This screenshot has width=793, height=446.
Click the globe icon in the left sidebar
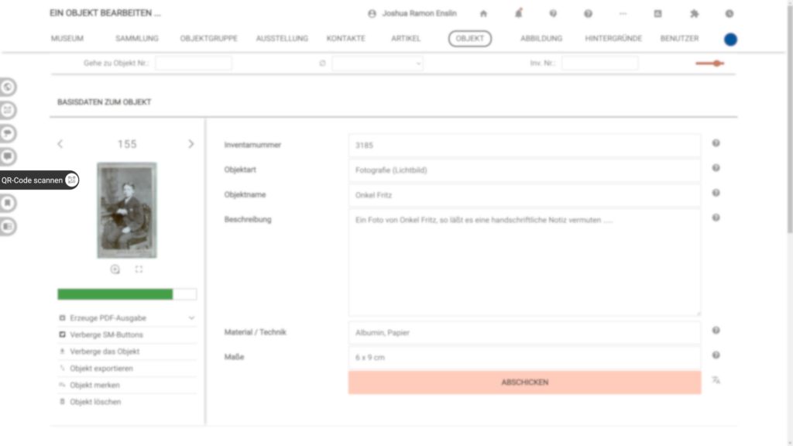point(8,87)
